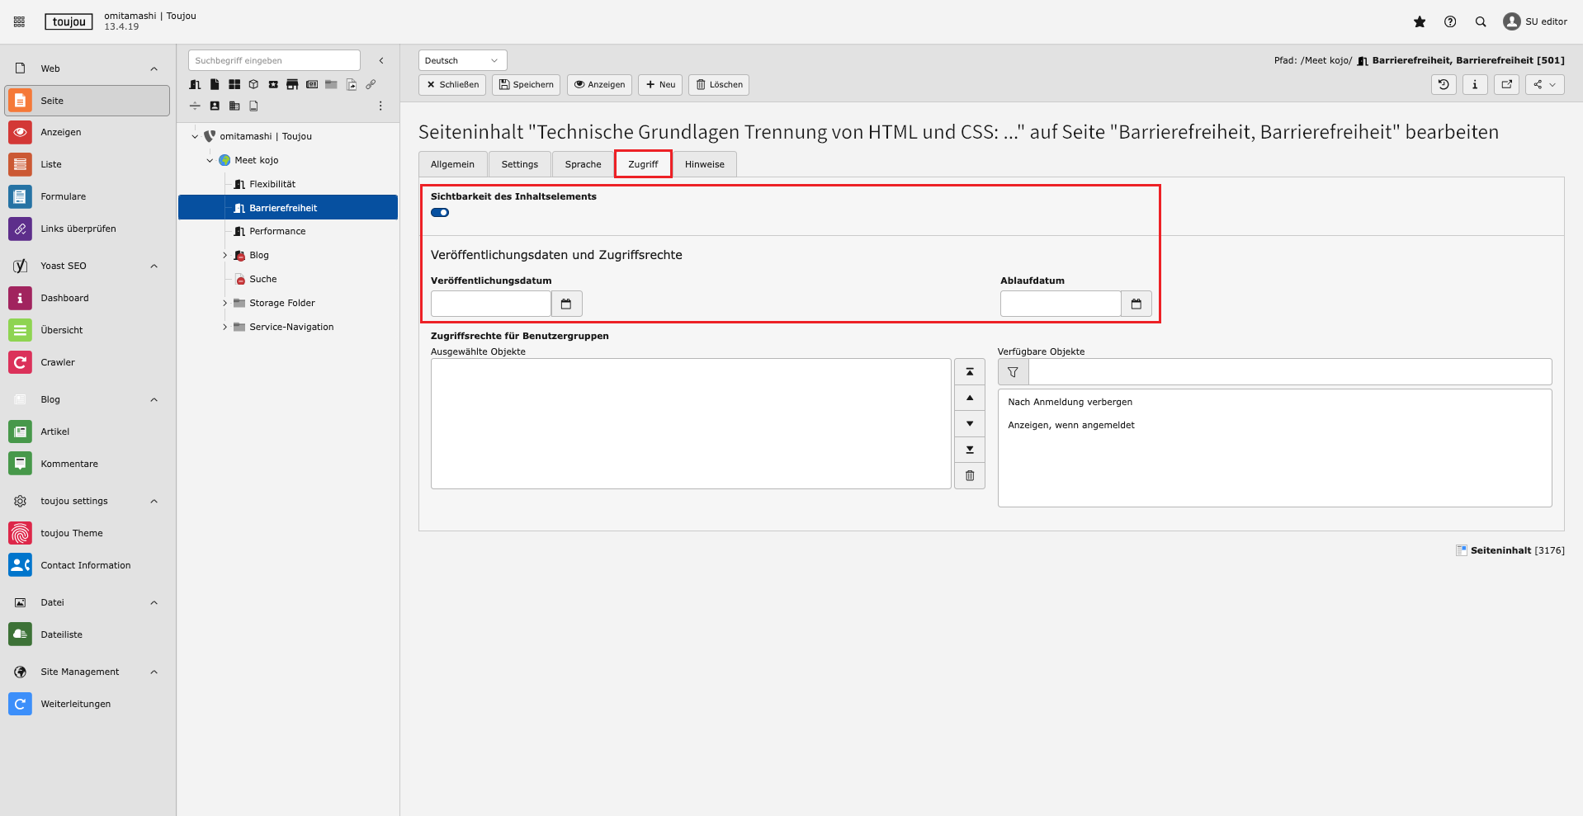
Task: Open calendar picker for Veröffentlichungsdatum
Action: pos(566,304)
